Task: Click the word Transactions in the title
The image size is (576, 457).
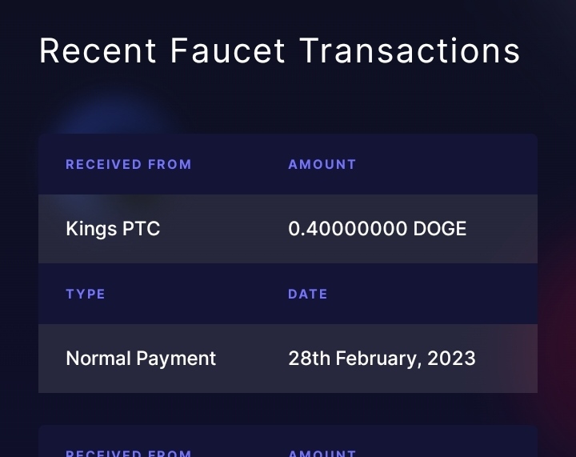Action: click(x=410, y=51)
